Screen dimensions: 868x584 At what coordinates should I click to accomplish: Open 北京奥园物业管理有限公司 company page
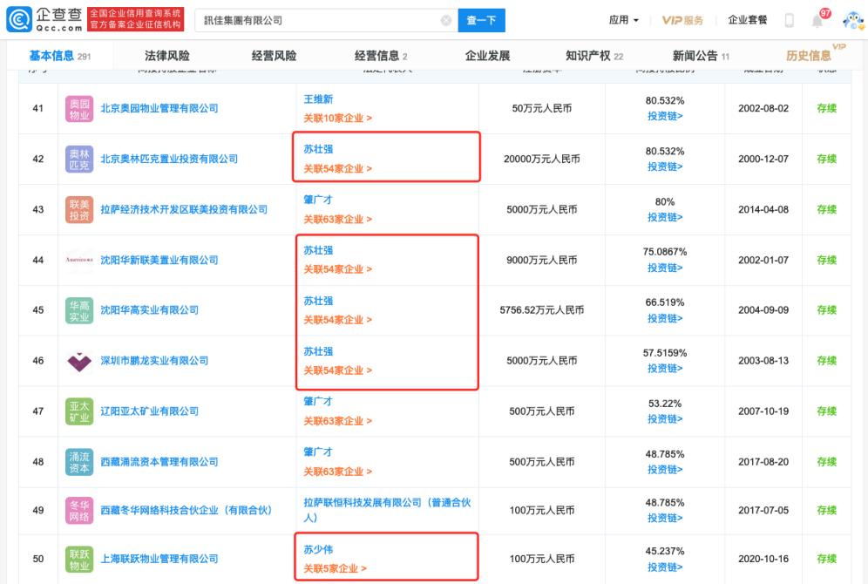click(159, 108)
